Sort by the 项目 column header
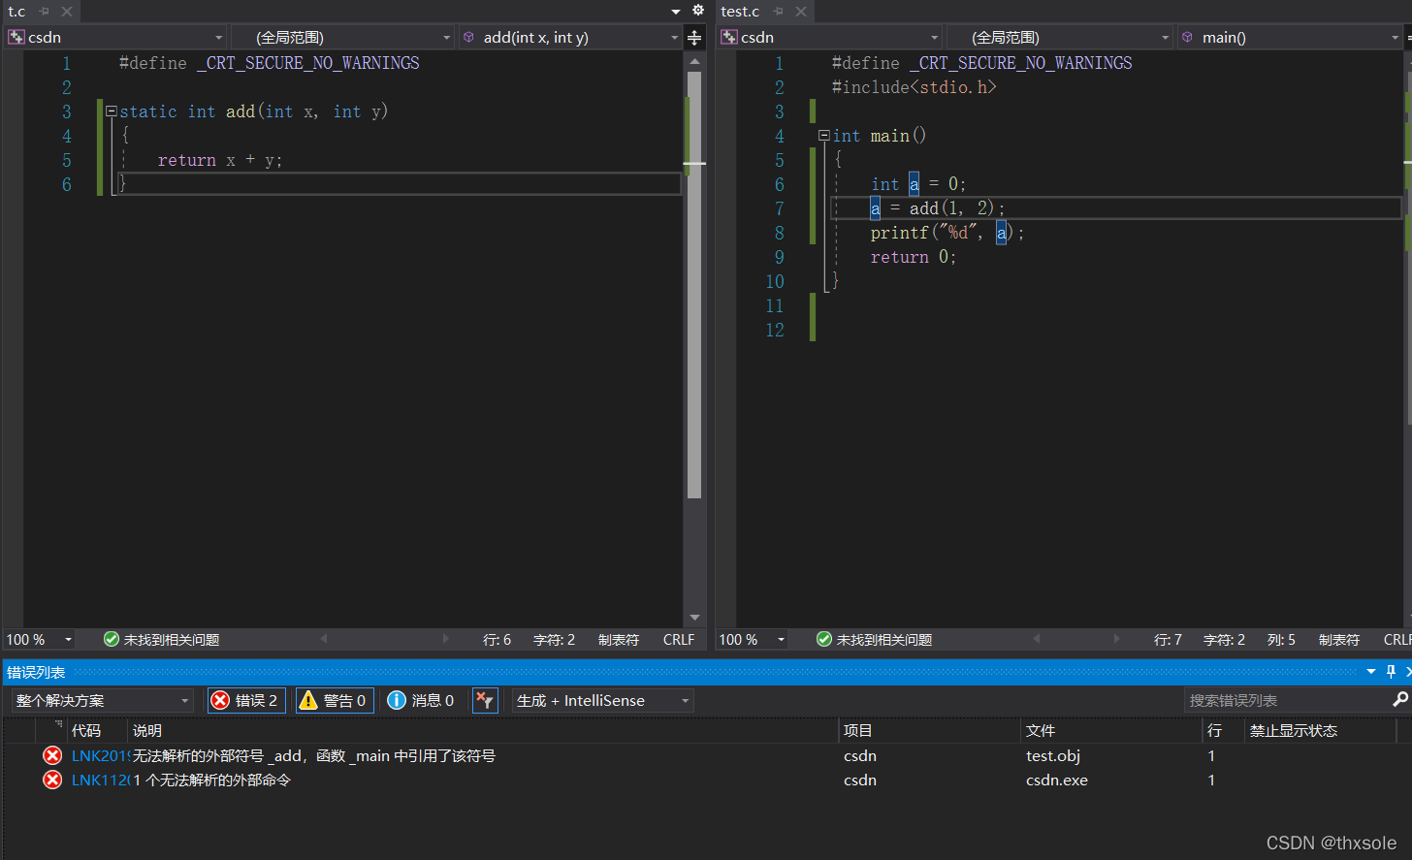This screenshot has width=1412, height=860. pyautogui.click(x=930, y=731)
